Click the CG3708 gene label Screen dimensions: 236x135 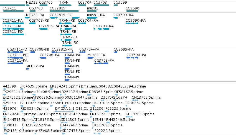[36, 8]
